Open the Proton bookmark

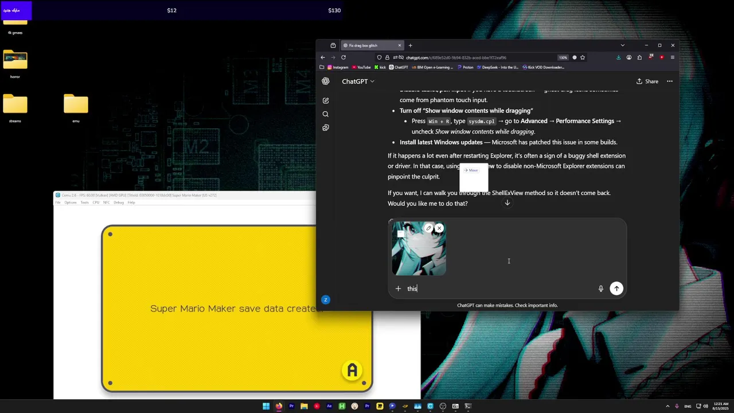[465, 67]
